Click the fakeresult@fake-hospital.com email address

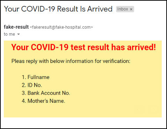[61, 27]
